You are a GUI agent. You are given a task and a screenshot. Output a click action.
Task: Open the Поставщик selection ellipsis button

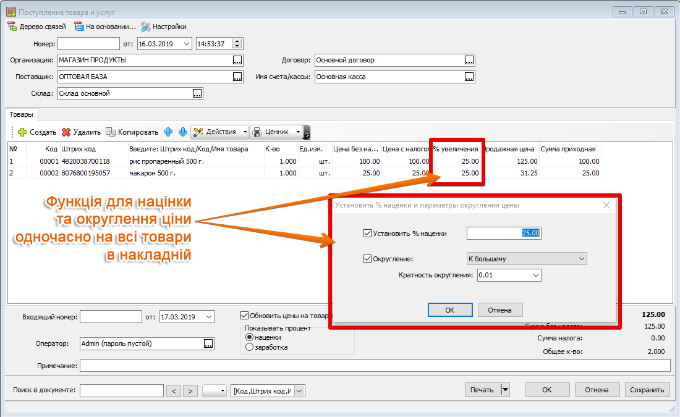tap(237, 77)
